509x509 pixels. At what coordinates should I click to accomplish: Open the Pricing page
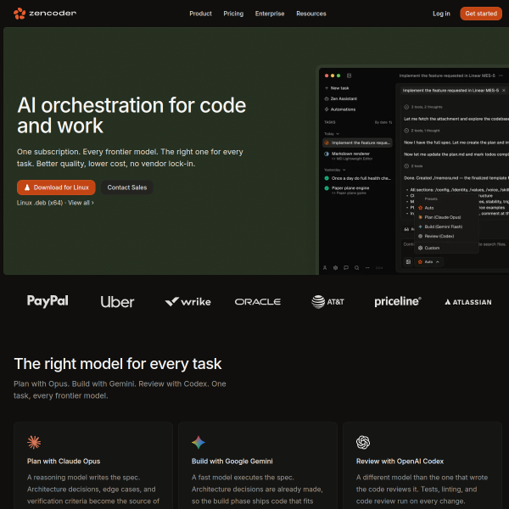coord(233,14)
